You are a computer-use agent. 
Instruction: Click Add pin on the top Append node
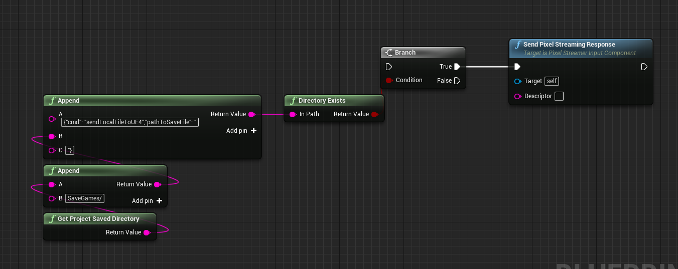click(241, 131)
